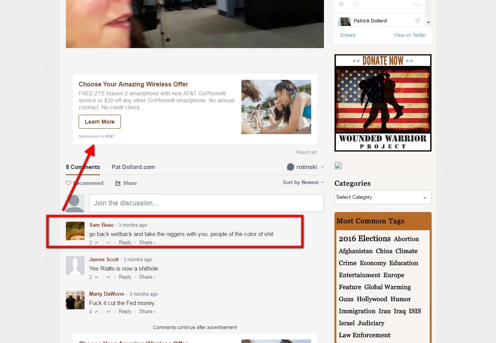Like the tweet with the heart icon

tap(341, 4)
